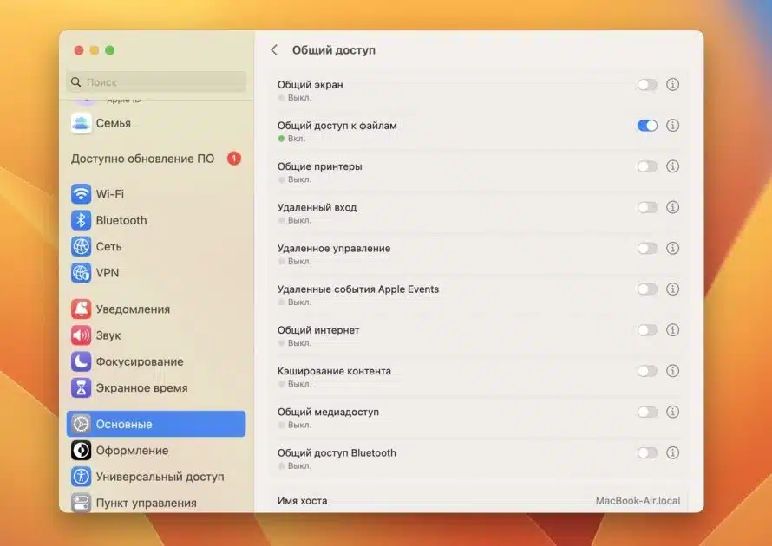Image resolution: width=772 pixels, height=546 pixels.
Task: Select the VPN icon in sidebar
Action: click(82, 273)
